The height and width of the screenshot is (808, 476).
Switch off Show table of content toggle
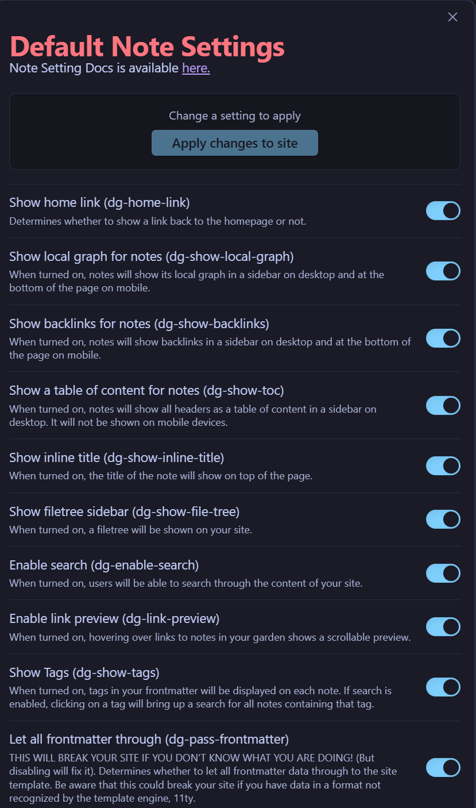click(443, 405)
